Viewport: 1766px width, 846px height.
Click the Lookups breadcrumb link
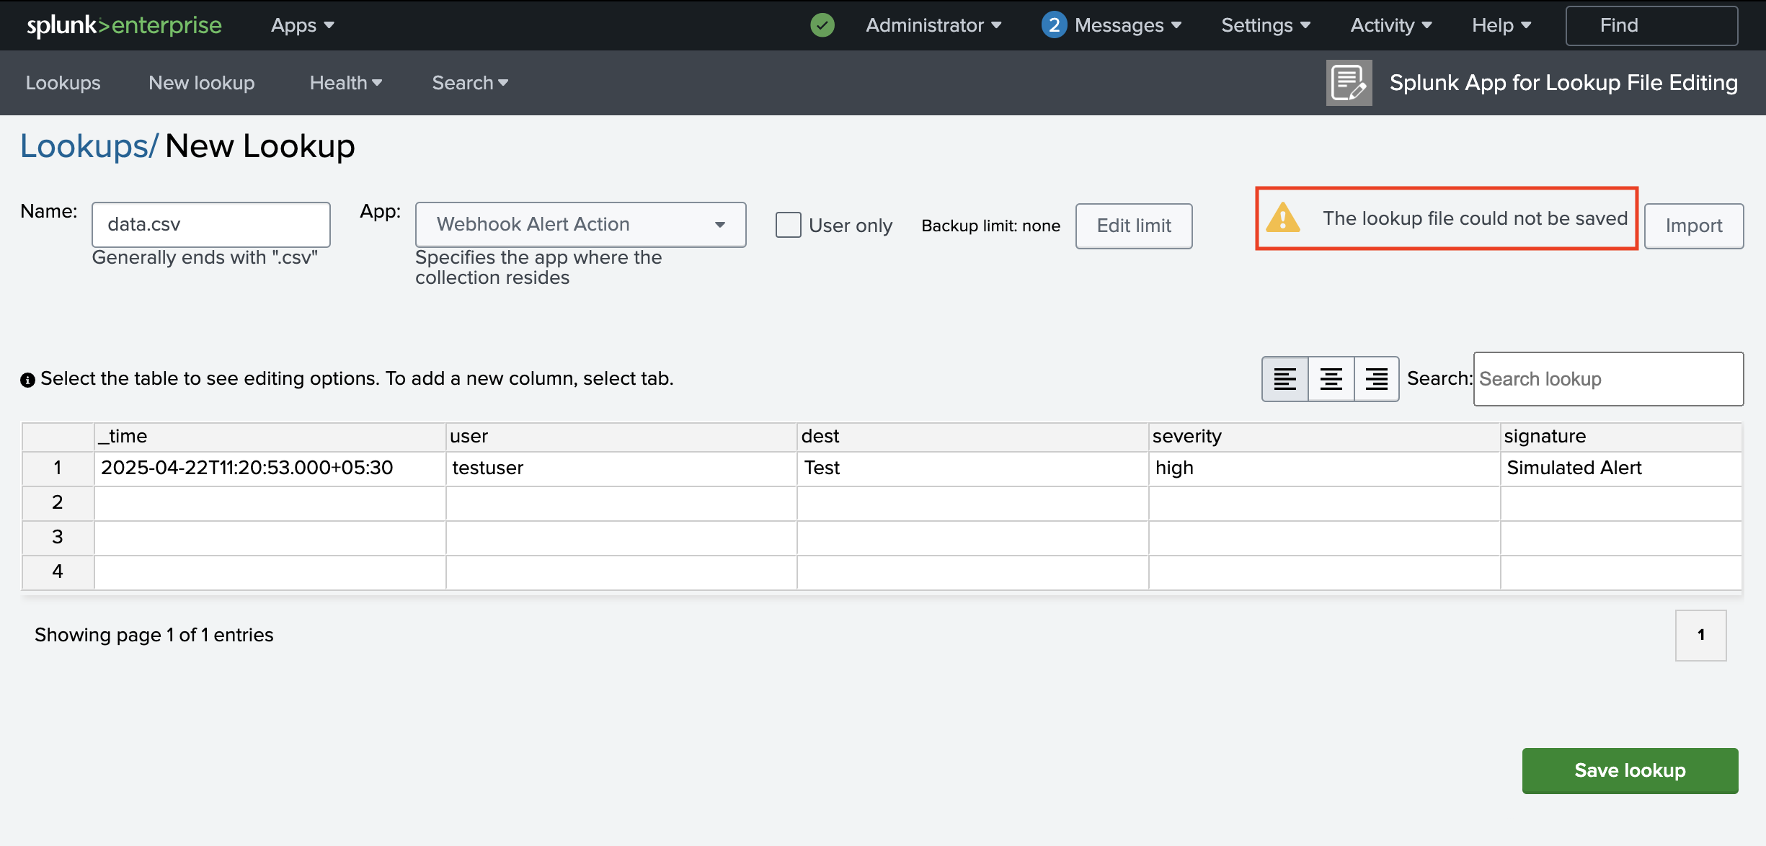tap(88, 146)
